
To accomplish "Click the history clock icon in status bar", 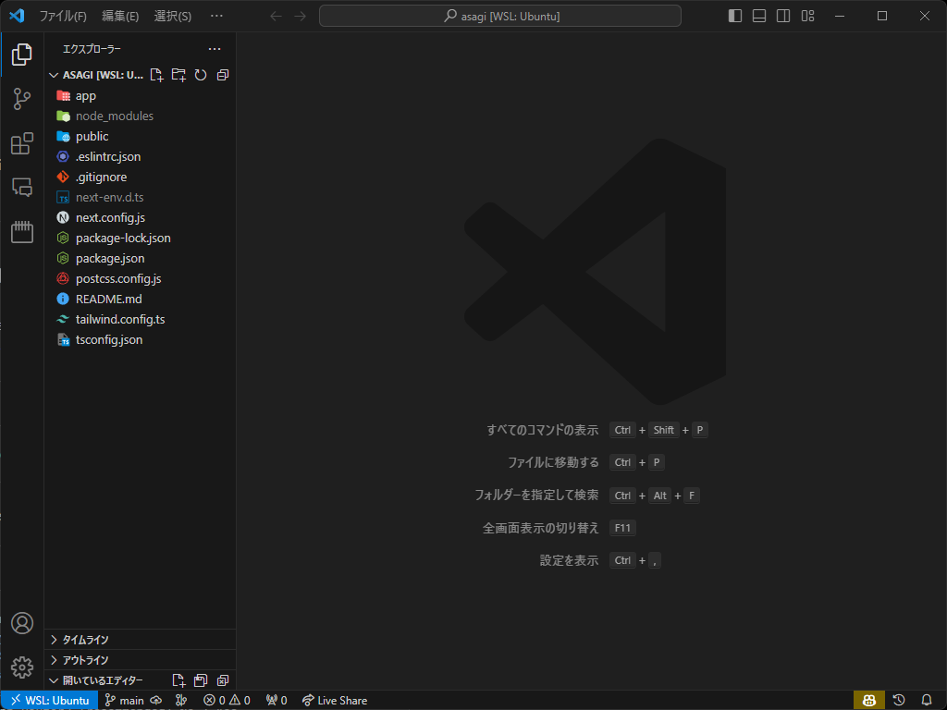I will [x=899, y=701].
